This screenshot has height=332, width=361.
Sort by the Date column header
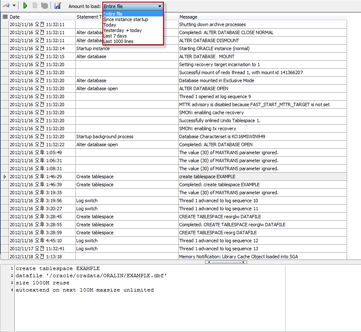click(42, 17)
